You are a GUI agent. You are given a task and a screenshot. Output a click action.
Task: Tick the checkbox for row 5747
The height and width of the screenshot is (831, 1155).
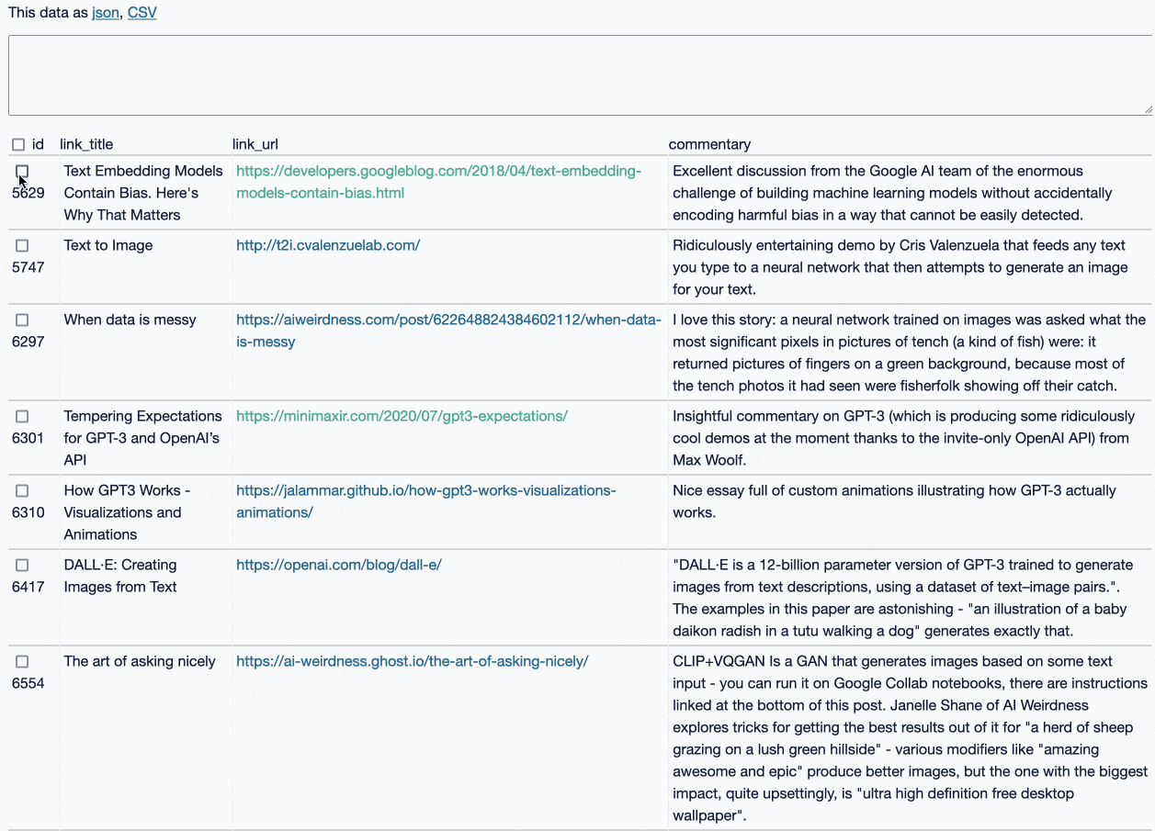[x=22, y=246]
